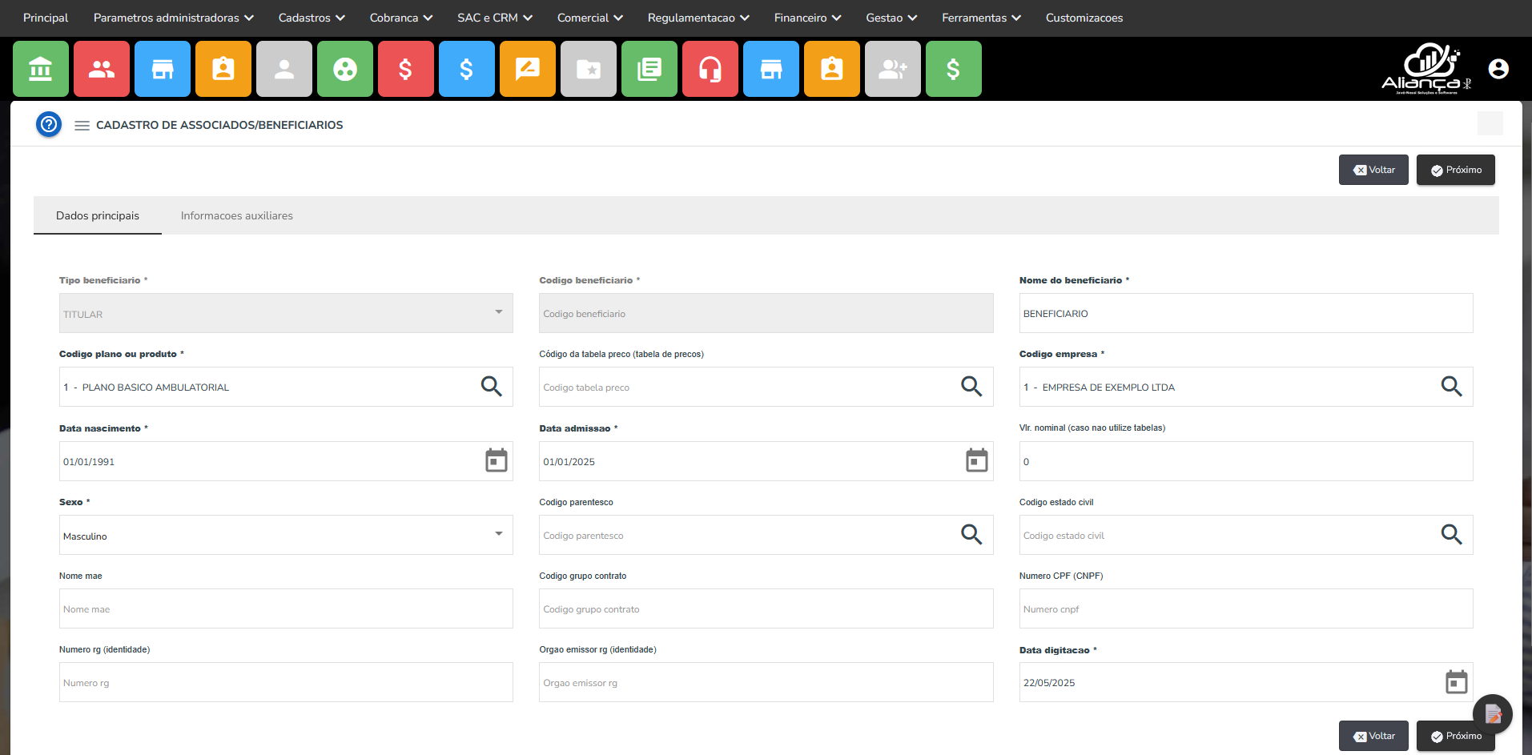1532x755 pixels.
Task: Open the Financeiro menu
Action: point(807,18)
